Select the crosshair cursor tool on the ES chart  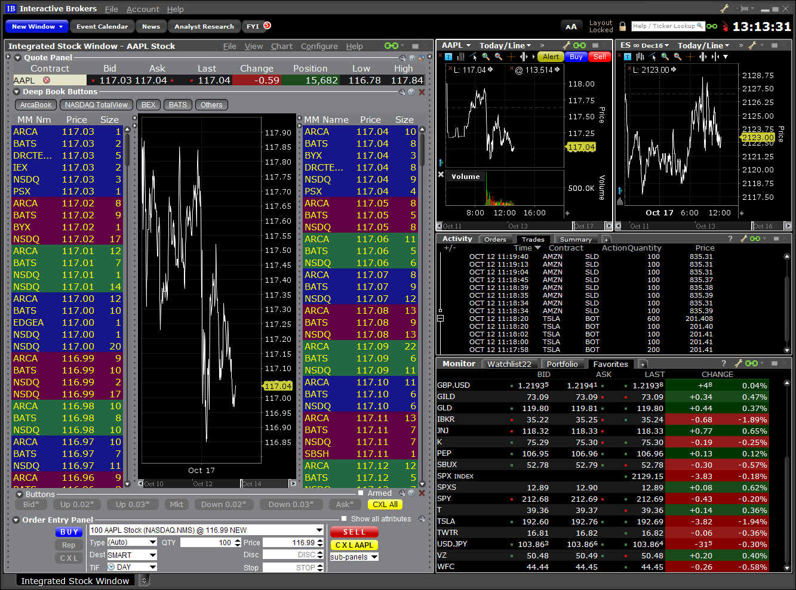click(690, 57)
